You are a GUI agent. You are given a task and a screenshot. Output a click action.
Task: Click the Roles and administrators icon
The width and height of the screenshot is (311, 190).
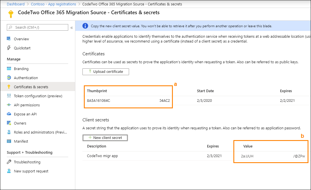(9, 132)
